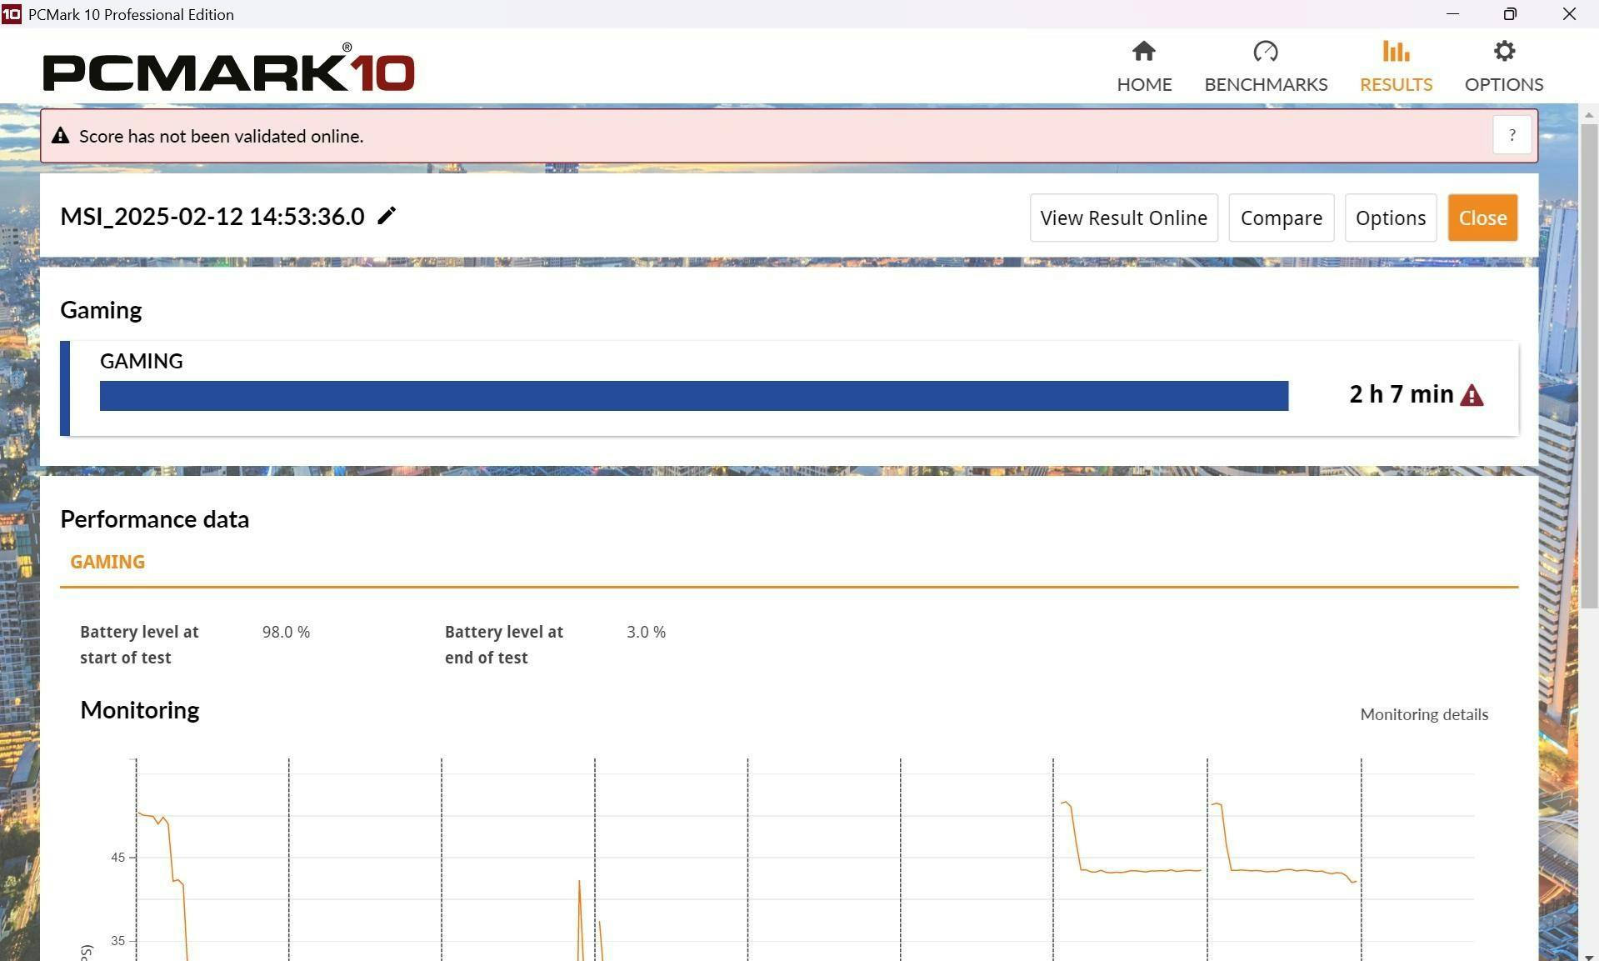
Task: Click the PCMark app icon in title bar
Action: [x=12, y=14]
